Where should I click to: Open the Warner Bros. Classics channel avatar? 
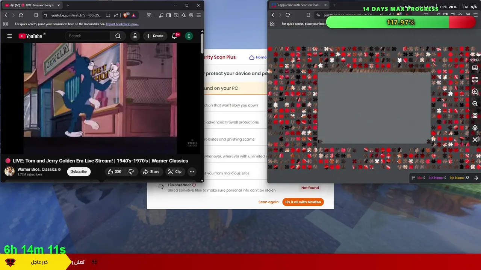pyautogui.click(x=9, y=171)
